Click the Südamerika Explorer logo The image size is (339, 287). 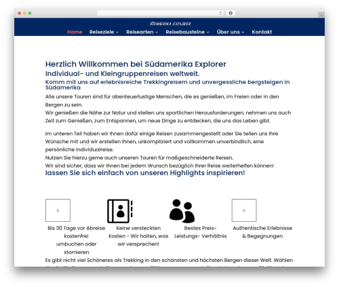170,24
